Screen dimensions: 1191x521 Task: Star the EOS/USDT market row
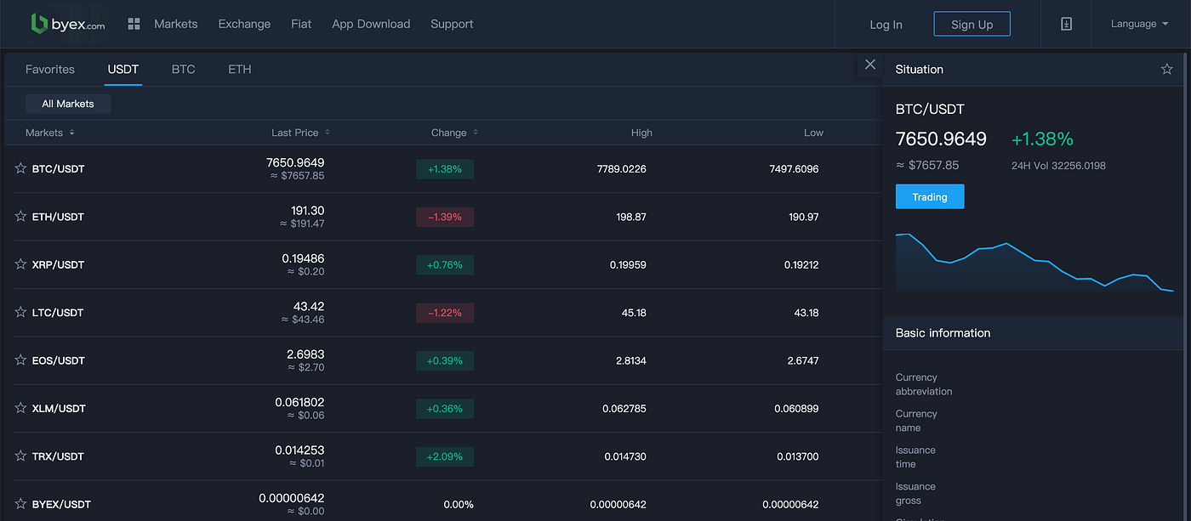[20, 360]
